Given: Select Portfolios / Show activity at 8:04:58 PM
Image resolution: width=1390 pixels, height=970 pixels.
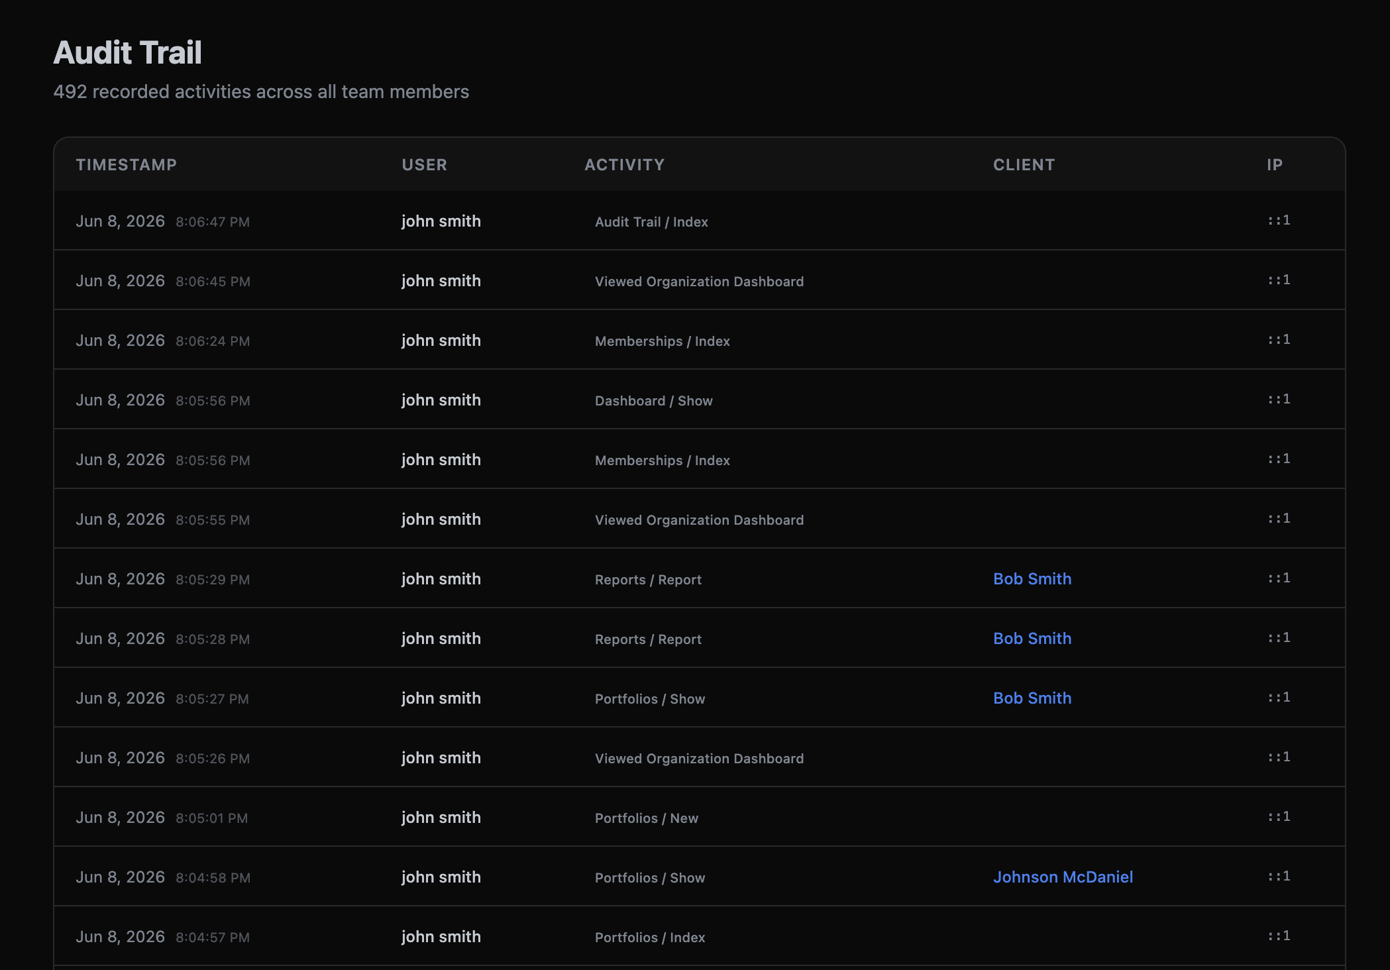Looking at the screenshot, I should tap(650, 878).
